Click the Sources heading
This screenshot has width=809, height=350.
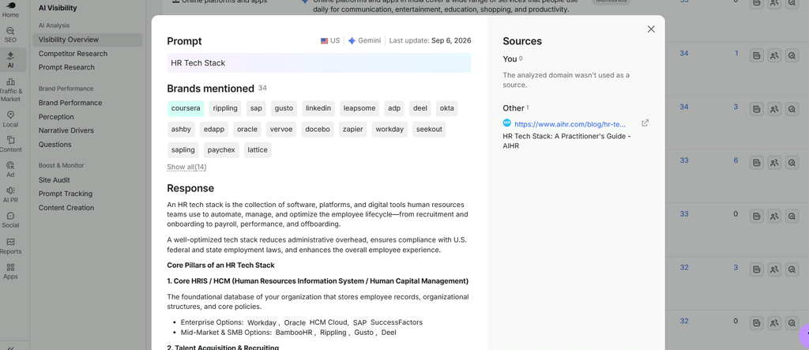[522, 41]
